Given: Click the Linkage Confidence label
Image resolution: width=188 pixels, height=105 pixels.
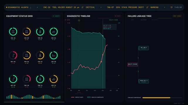Looking at the screenshot, I should pyautogui.click(x=134, y=98).
